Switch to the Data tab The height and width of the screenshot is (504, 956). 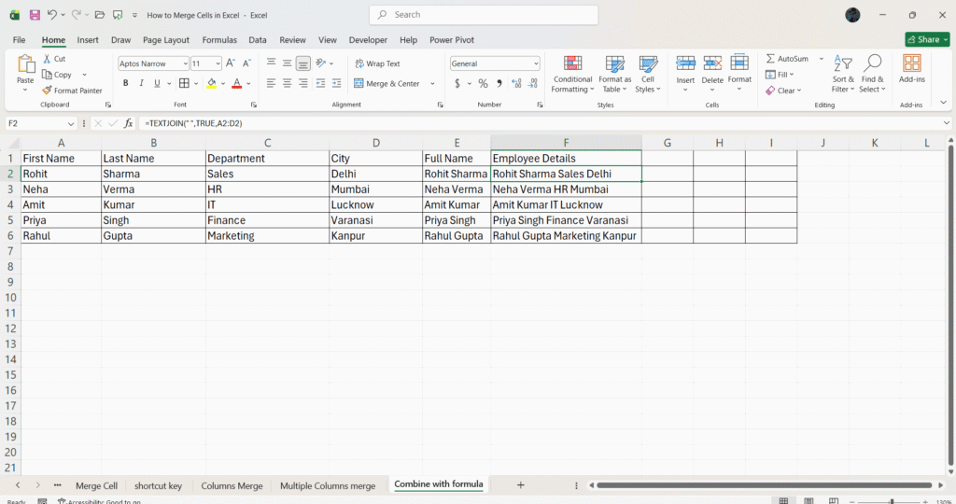[258, 39]
